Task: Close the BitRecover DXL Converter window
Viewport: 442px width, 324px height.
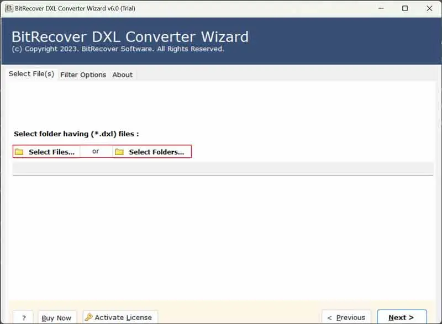Action: pyautogui.click(x=429, y=8)
